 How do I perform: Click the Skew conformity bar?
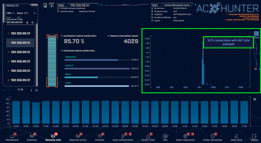tap(97, 77)
